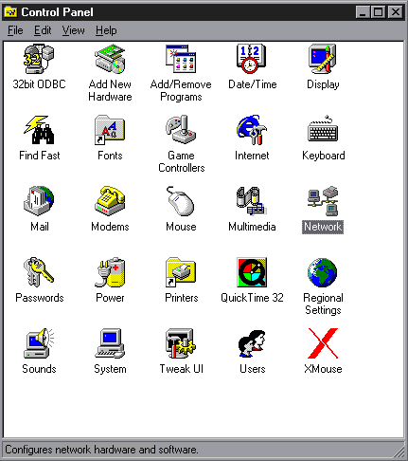This screenshot has width=408, height=461.
Task: Click the 'Regional Settings' label text
Action: click(323, 304)
